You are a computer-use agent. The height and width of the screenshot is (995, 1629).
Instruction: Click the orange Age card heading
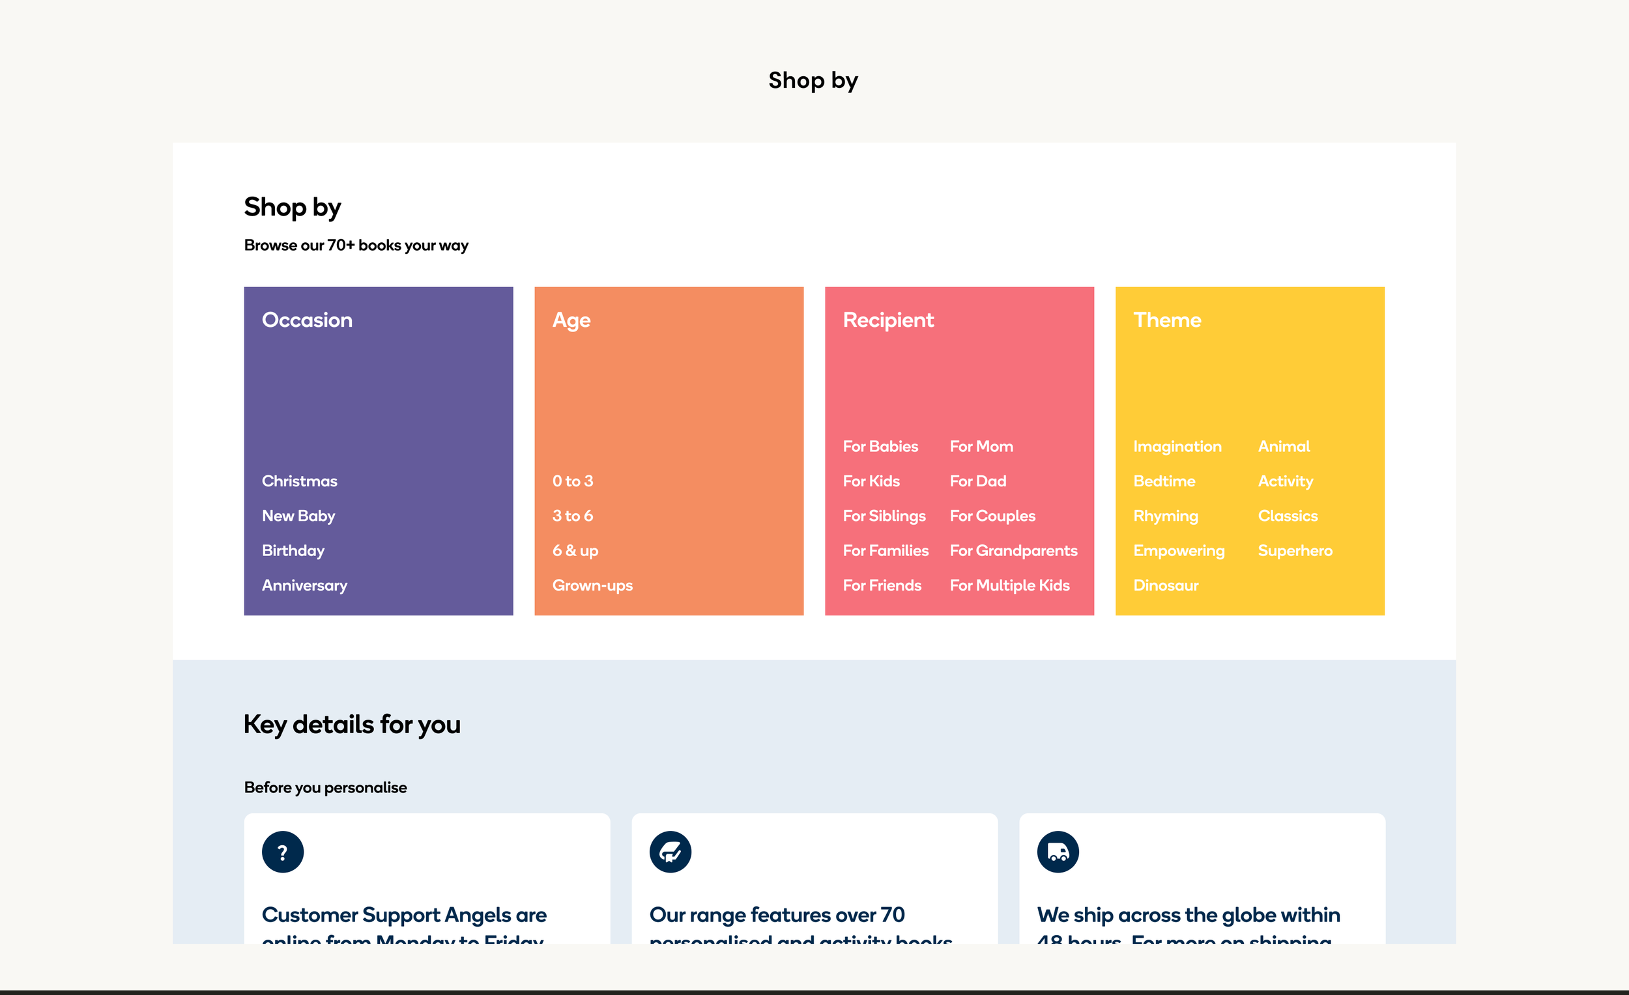(571, 320)
